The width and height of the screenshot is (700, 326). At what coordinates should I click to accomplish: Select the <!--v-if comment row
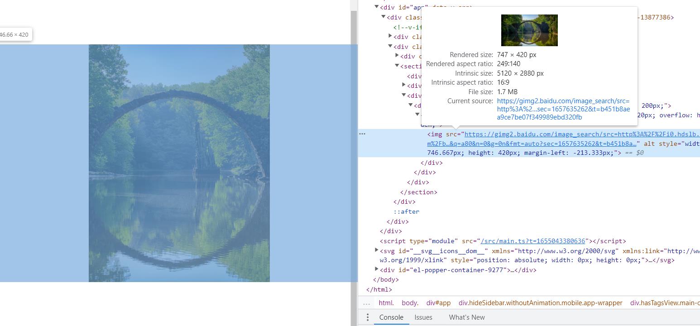coord(408,27)
